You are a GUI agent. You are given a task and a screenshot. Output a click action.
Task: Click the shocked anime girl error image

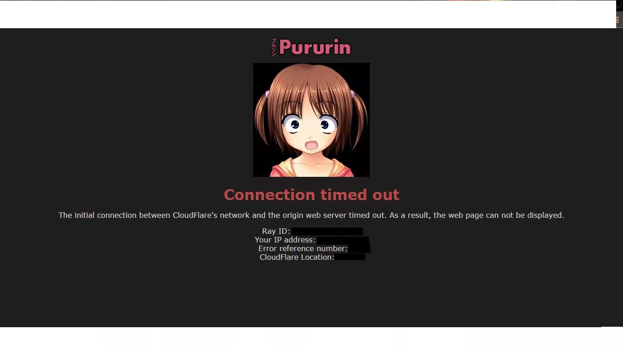(311, 120)
